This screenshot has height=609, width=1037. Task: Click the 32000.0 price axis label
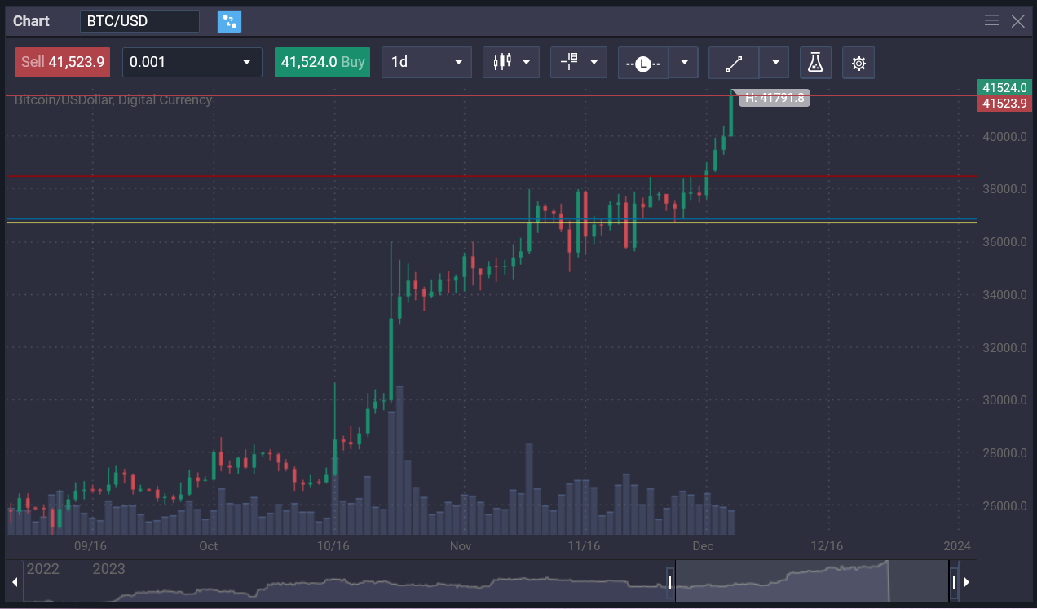(1004, 348)
